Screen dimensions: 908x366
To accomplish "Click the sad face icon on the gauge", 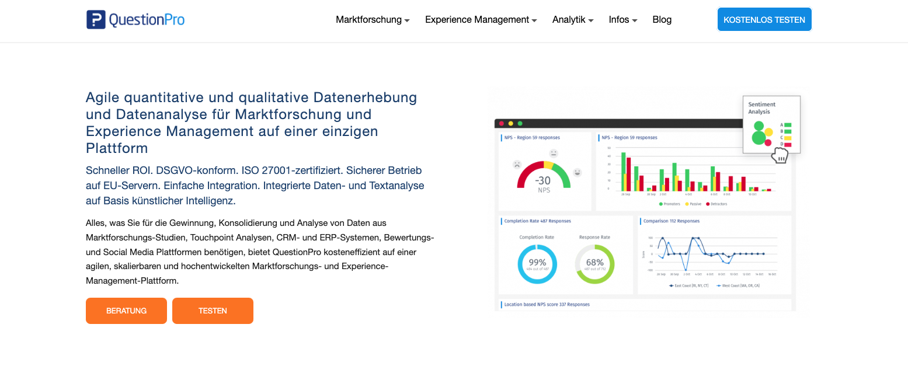I will [517, 164].
